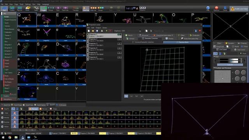Open the Cloud toolbar icon
The height and width of the screenshot is (140, 249).
click(28, 9)
